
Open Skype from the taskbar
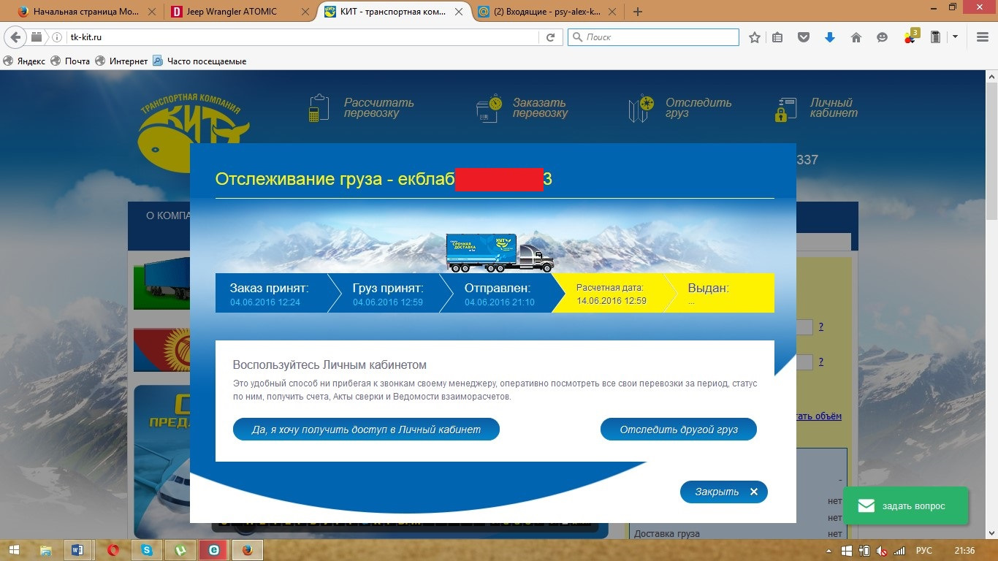[146, 550]
